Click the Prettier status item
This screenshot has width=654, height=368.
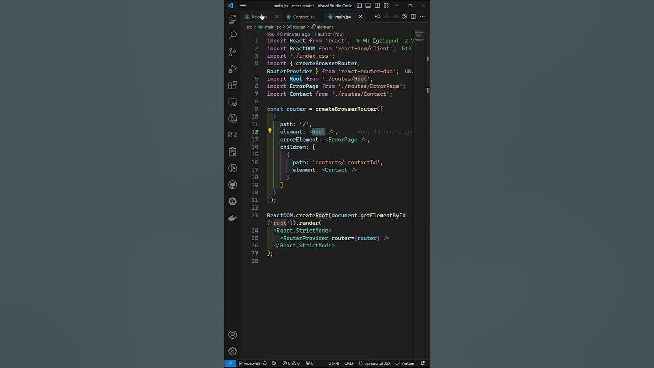click(406, 363)
